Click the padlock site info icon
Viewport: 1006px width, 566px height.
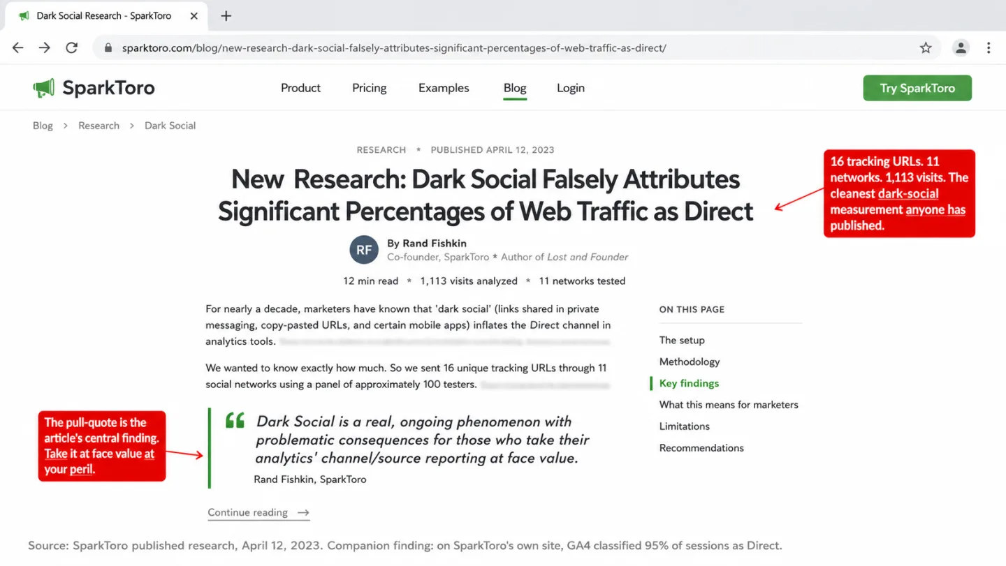[108, 47]
